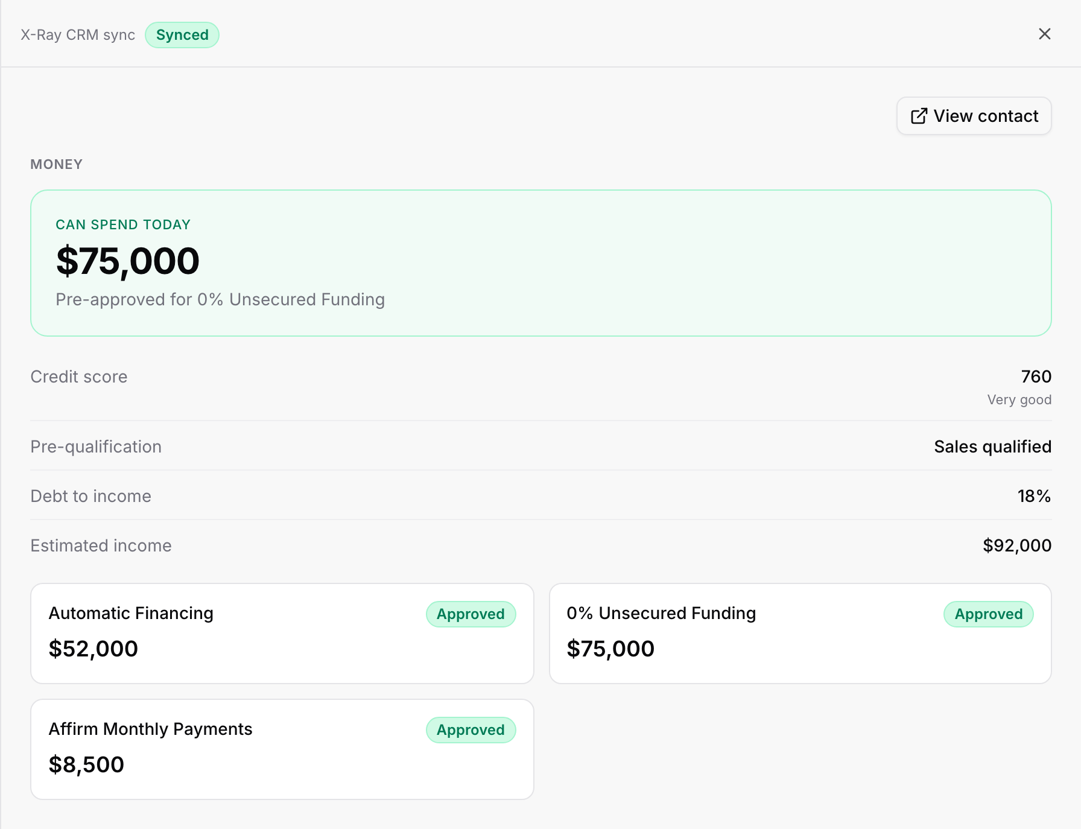
Task: Click the Sales qualified value
Action: point(993,446)
